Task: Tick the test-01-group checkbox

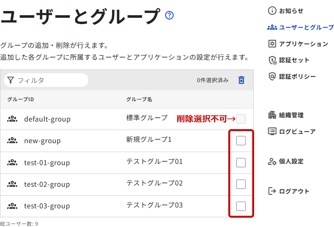Action: click(241, 163)
